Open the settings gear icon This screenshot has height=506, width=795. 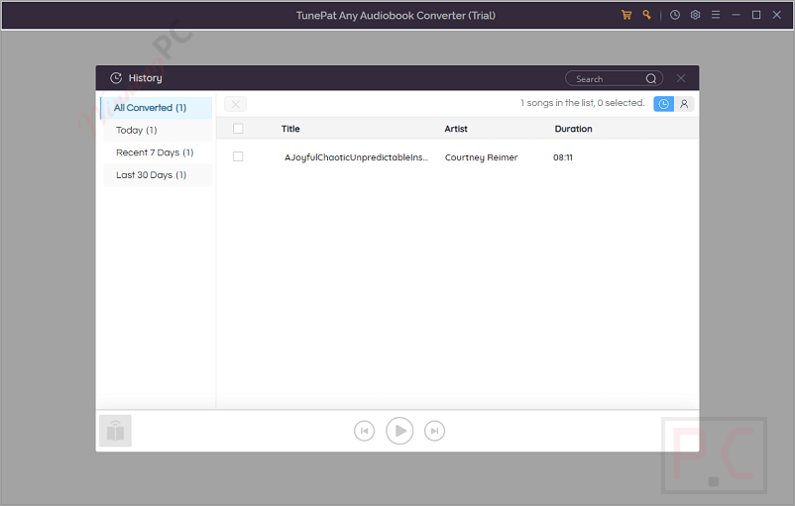pos(695,15)
